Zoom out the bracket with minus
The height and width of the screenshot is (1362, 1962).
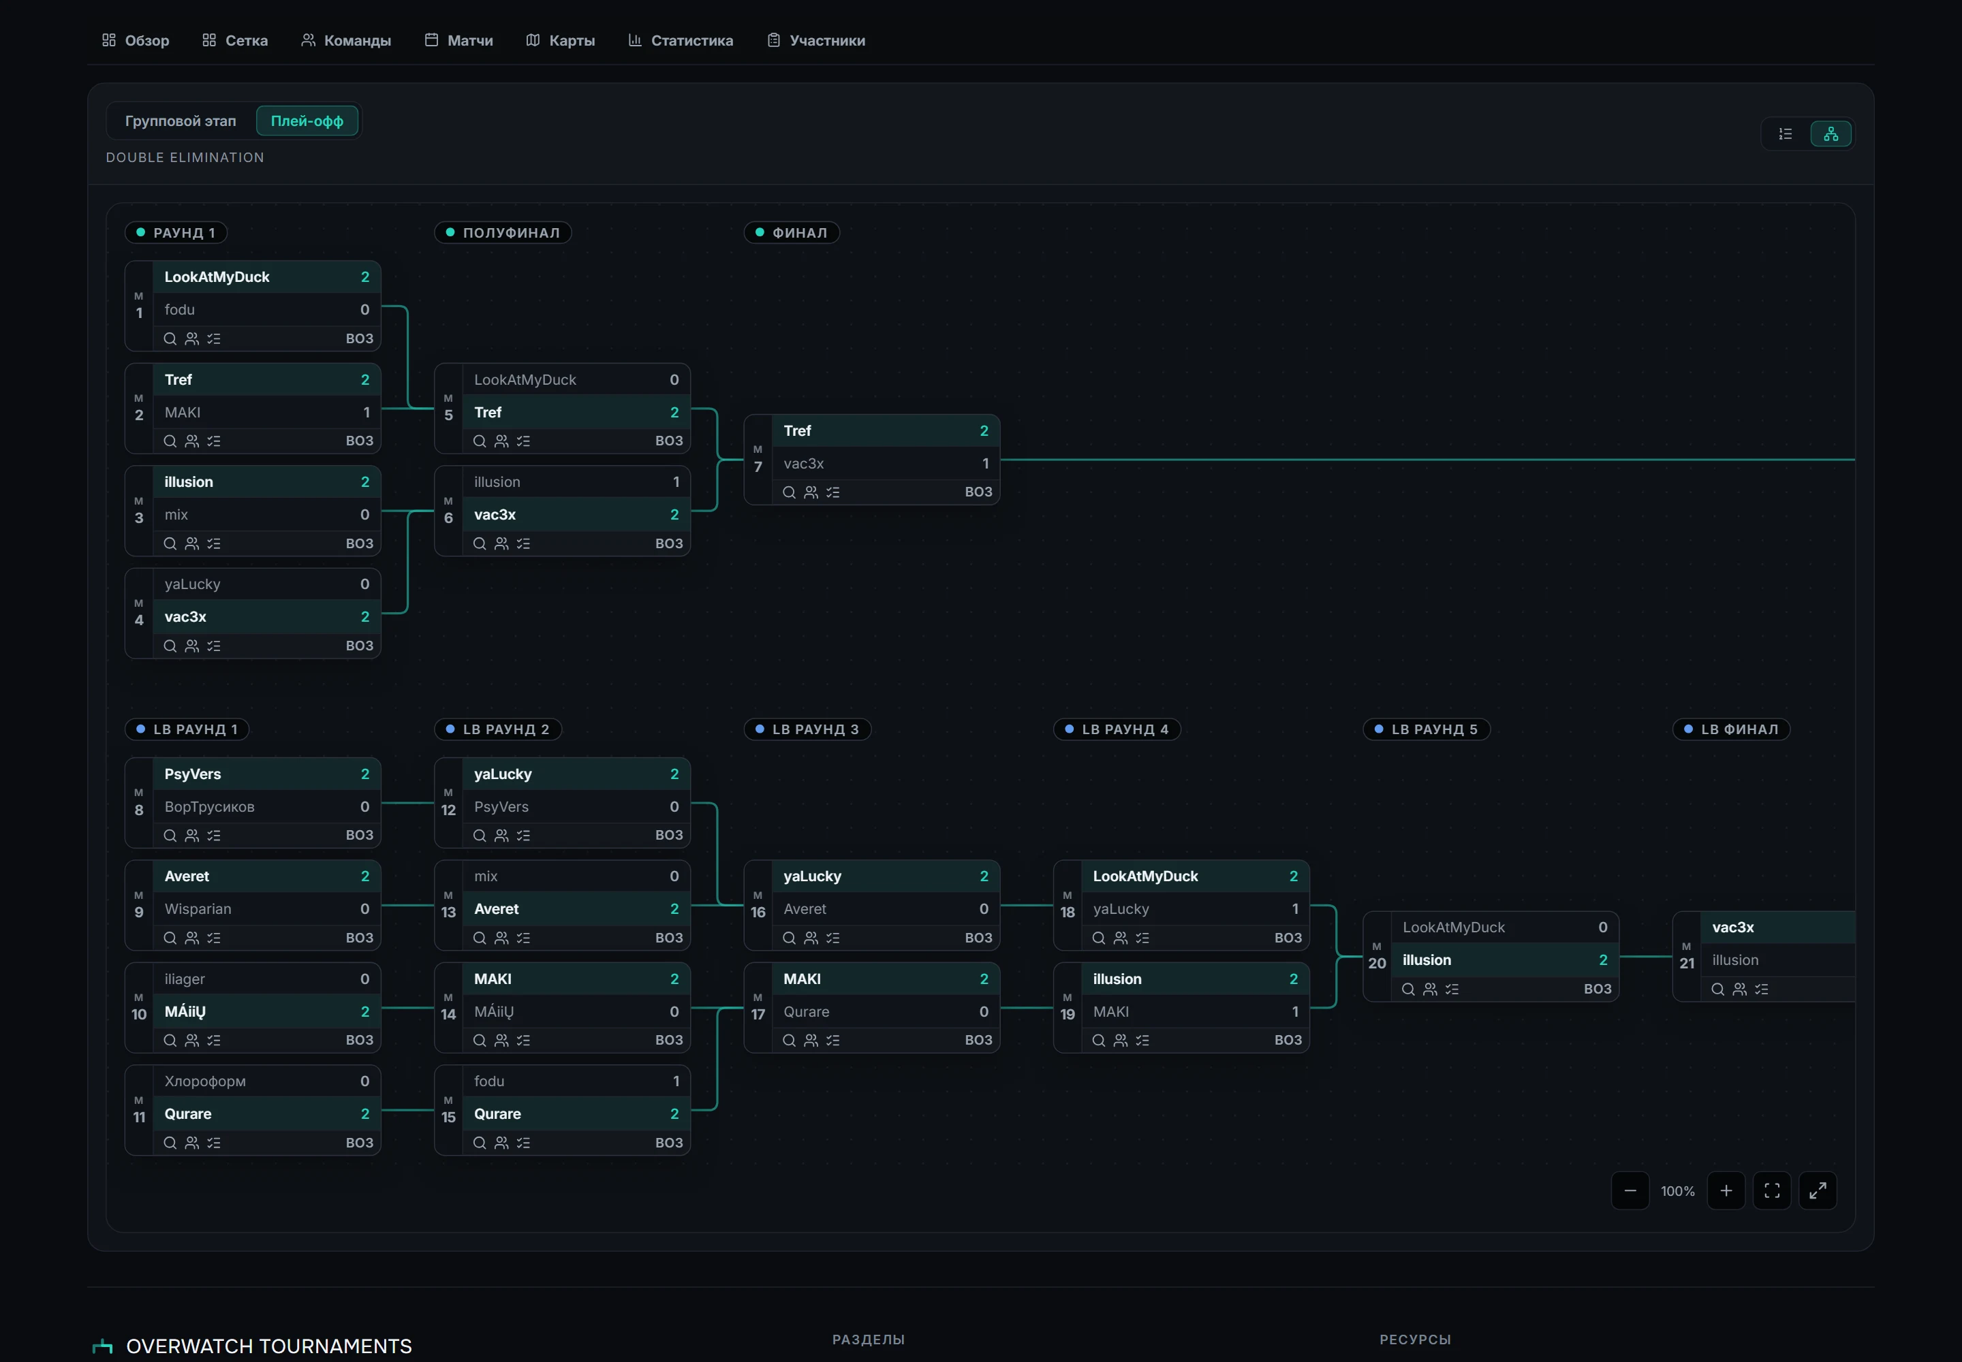pos(1630,1190)
